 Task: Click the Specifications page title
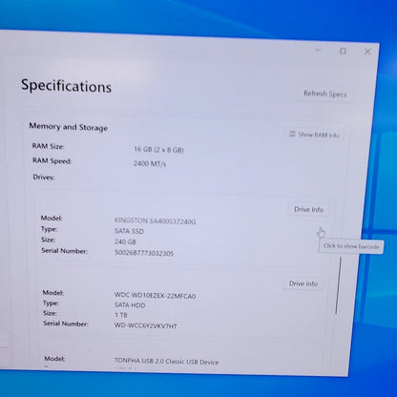point(66,86)
